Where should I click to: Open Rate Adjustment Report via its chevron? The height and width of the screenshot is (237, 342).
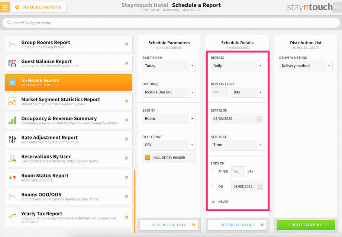pos(126,139)
